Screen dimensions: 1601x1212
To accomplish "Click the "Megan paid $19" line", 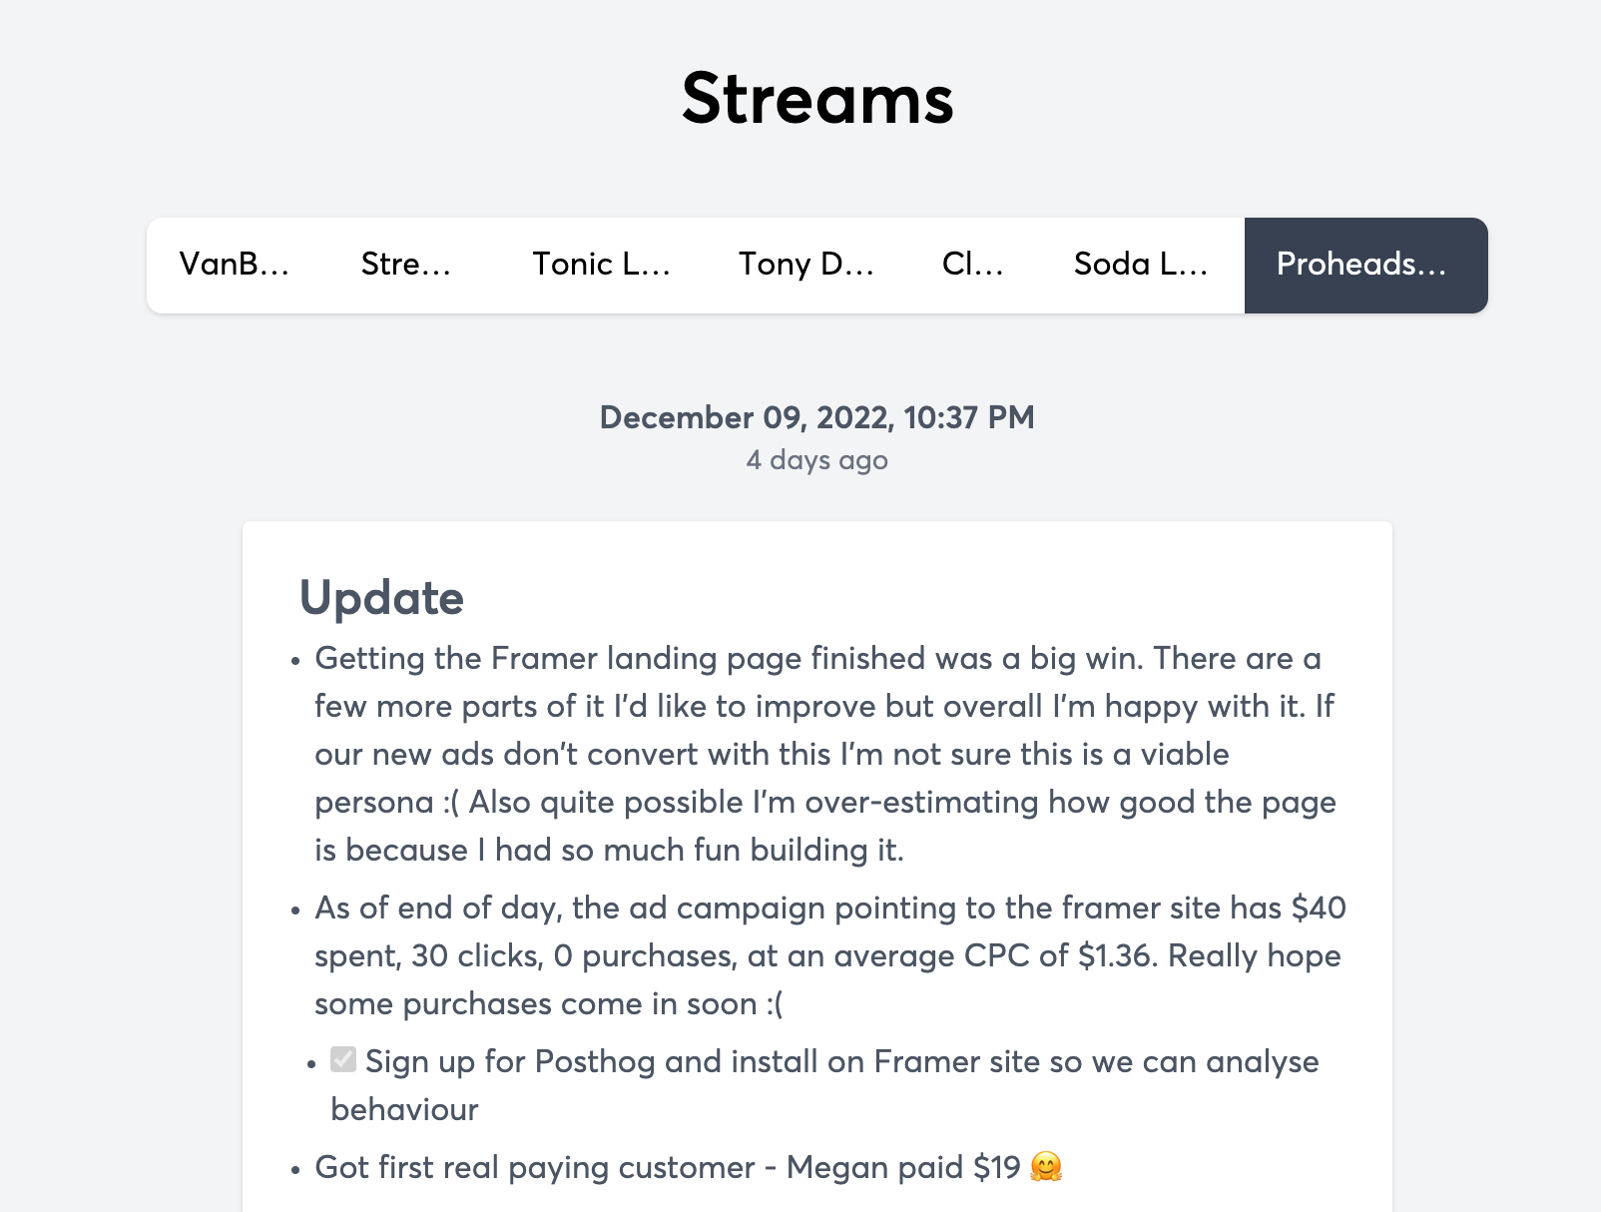I will coord(902,1167).
